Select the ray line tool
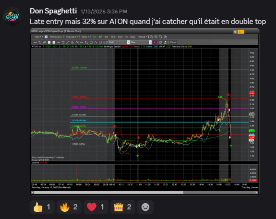 point(82,42)
